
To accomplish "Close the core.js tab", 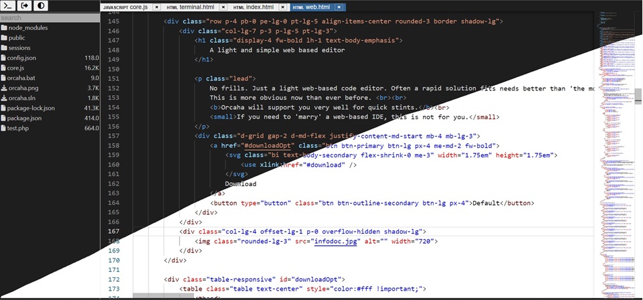I will [x=157, y=7].
